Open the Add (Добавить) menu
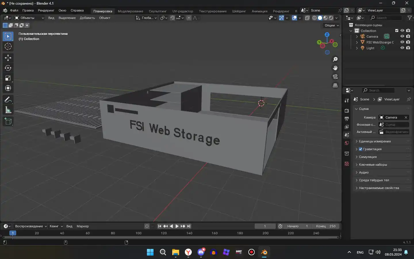The height and width of the screenshot is (259, 414). click(x=87, y=18)
